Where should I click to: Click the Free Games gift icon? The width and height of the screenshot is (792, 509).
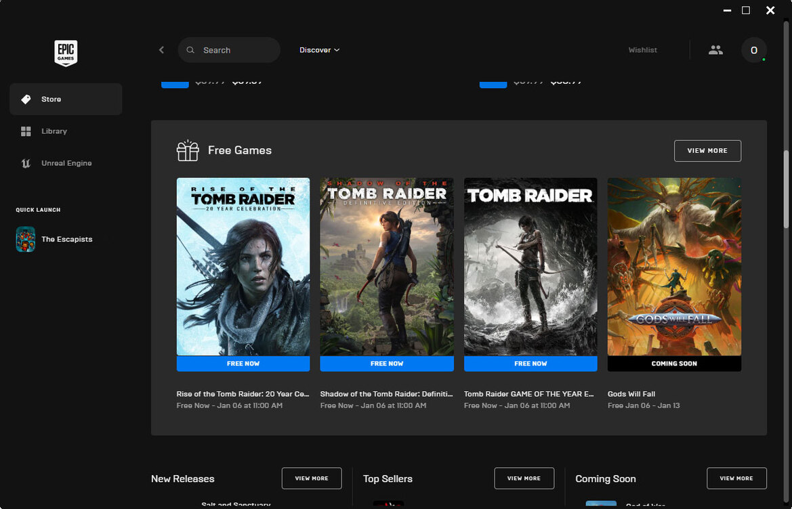tap(188, 150)
